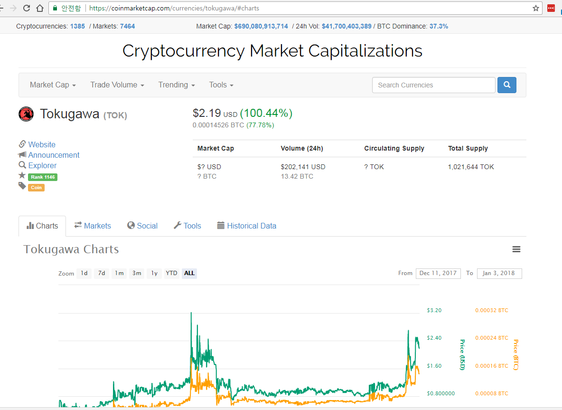Set chart zoom to 7d
Image resolution: width=562 pixels, height=410 pixels.
point(102,273)
